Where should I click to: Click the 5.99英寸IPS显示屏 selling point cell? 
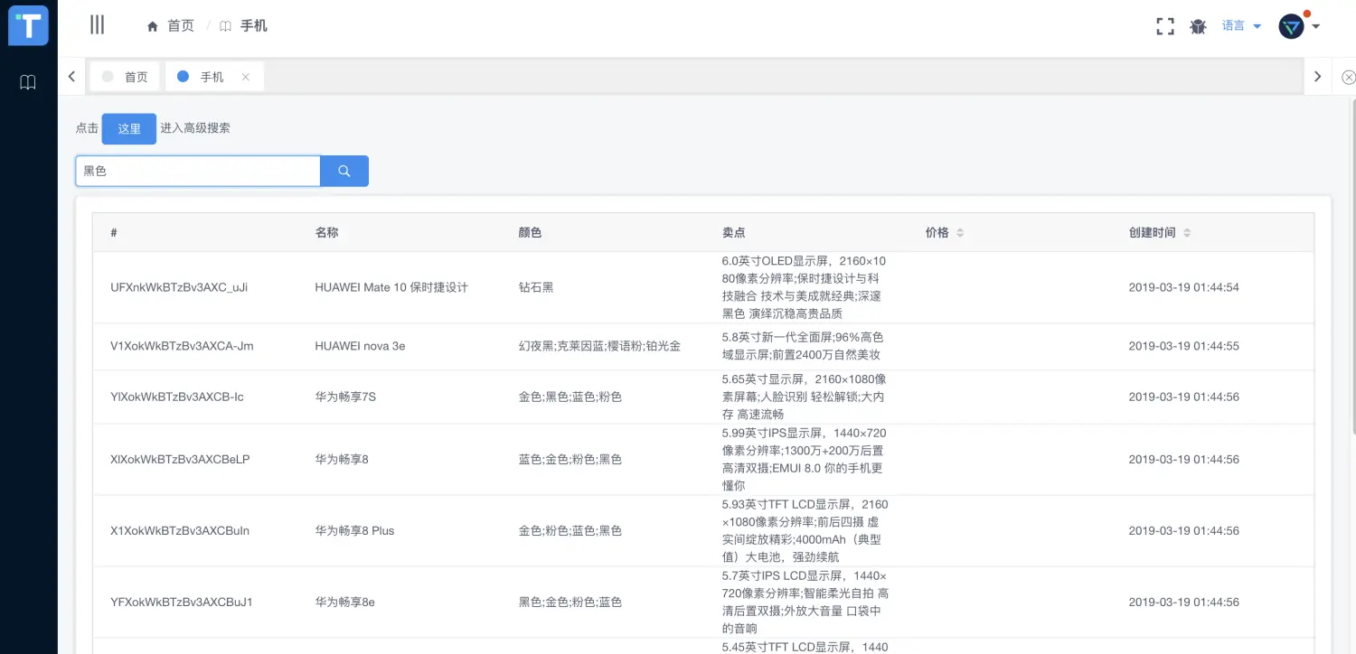(805, 460)
